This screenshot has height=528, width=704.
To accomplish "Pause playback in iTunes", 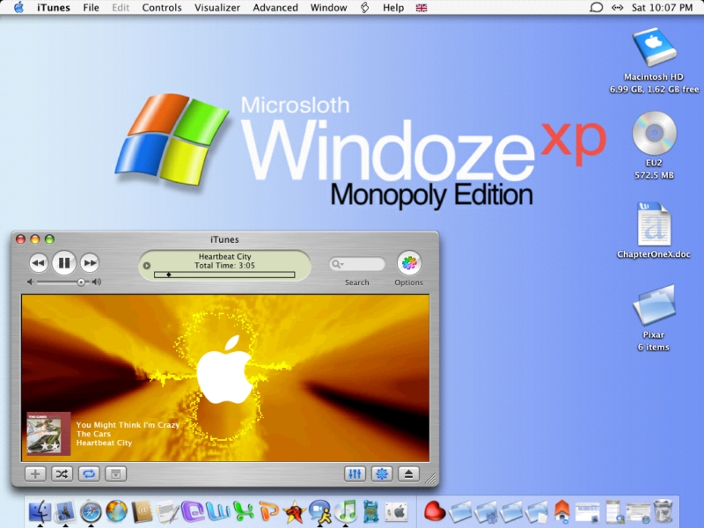I will (x=63, y=262).
